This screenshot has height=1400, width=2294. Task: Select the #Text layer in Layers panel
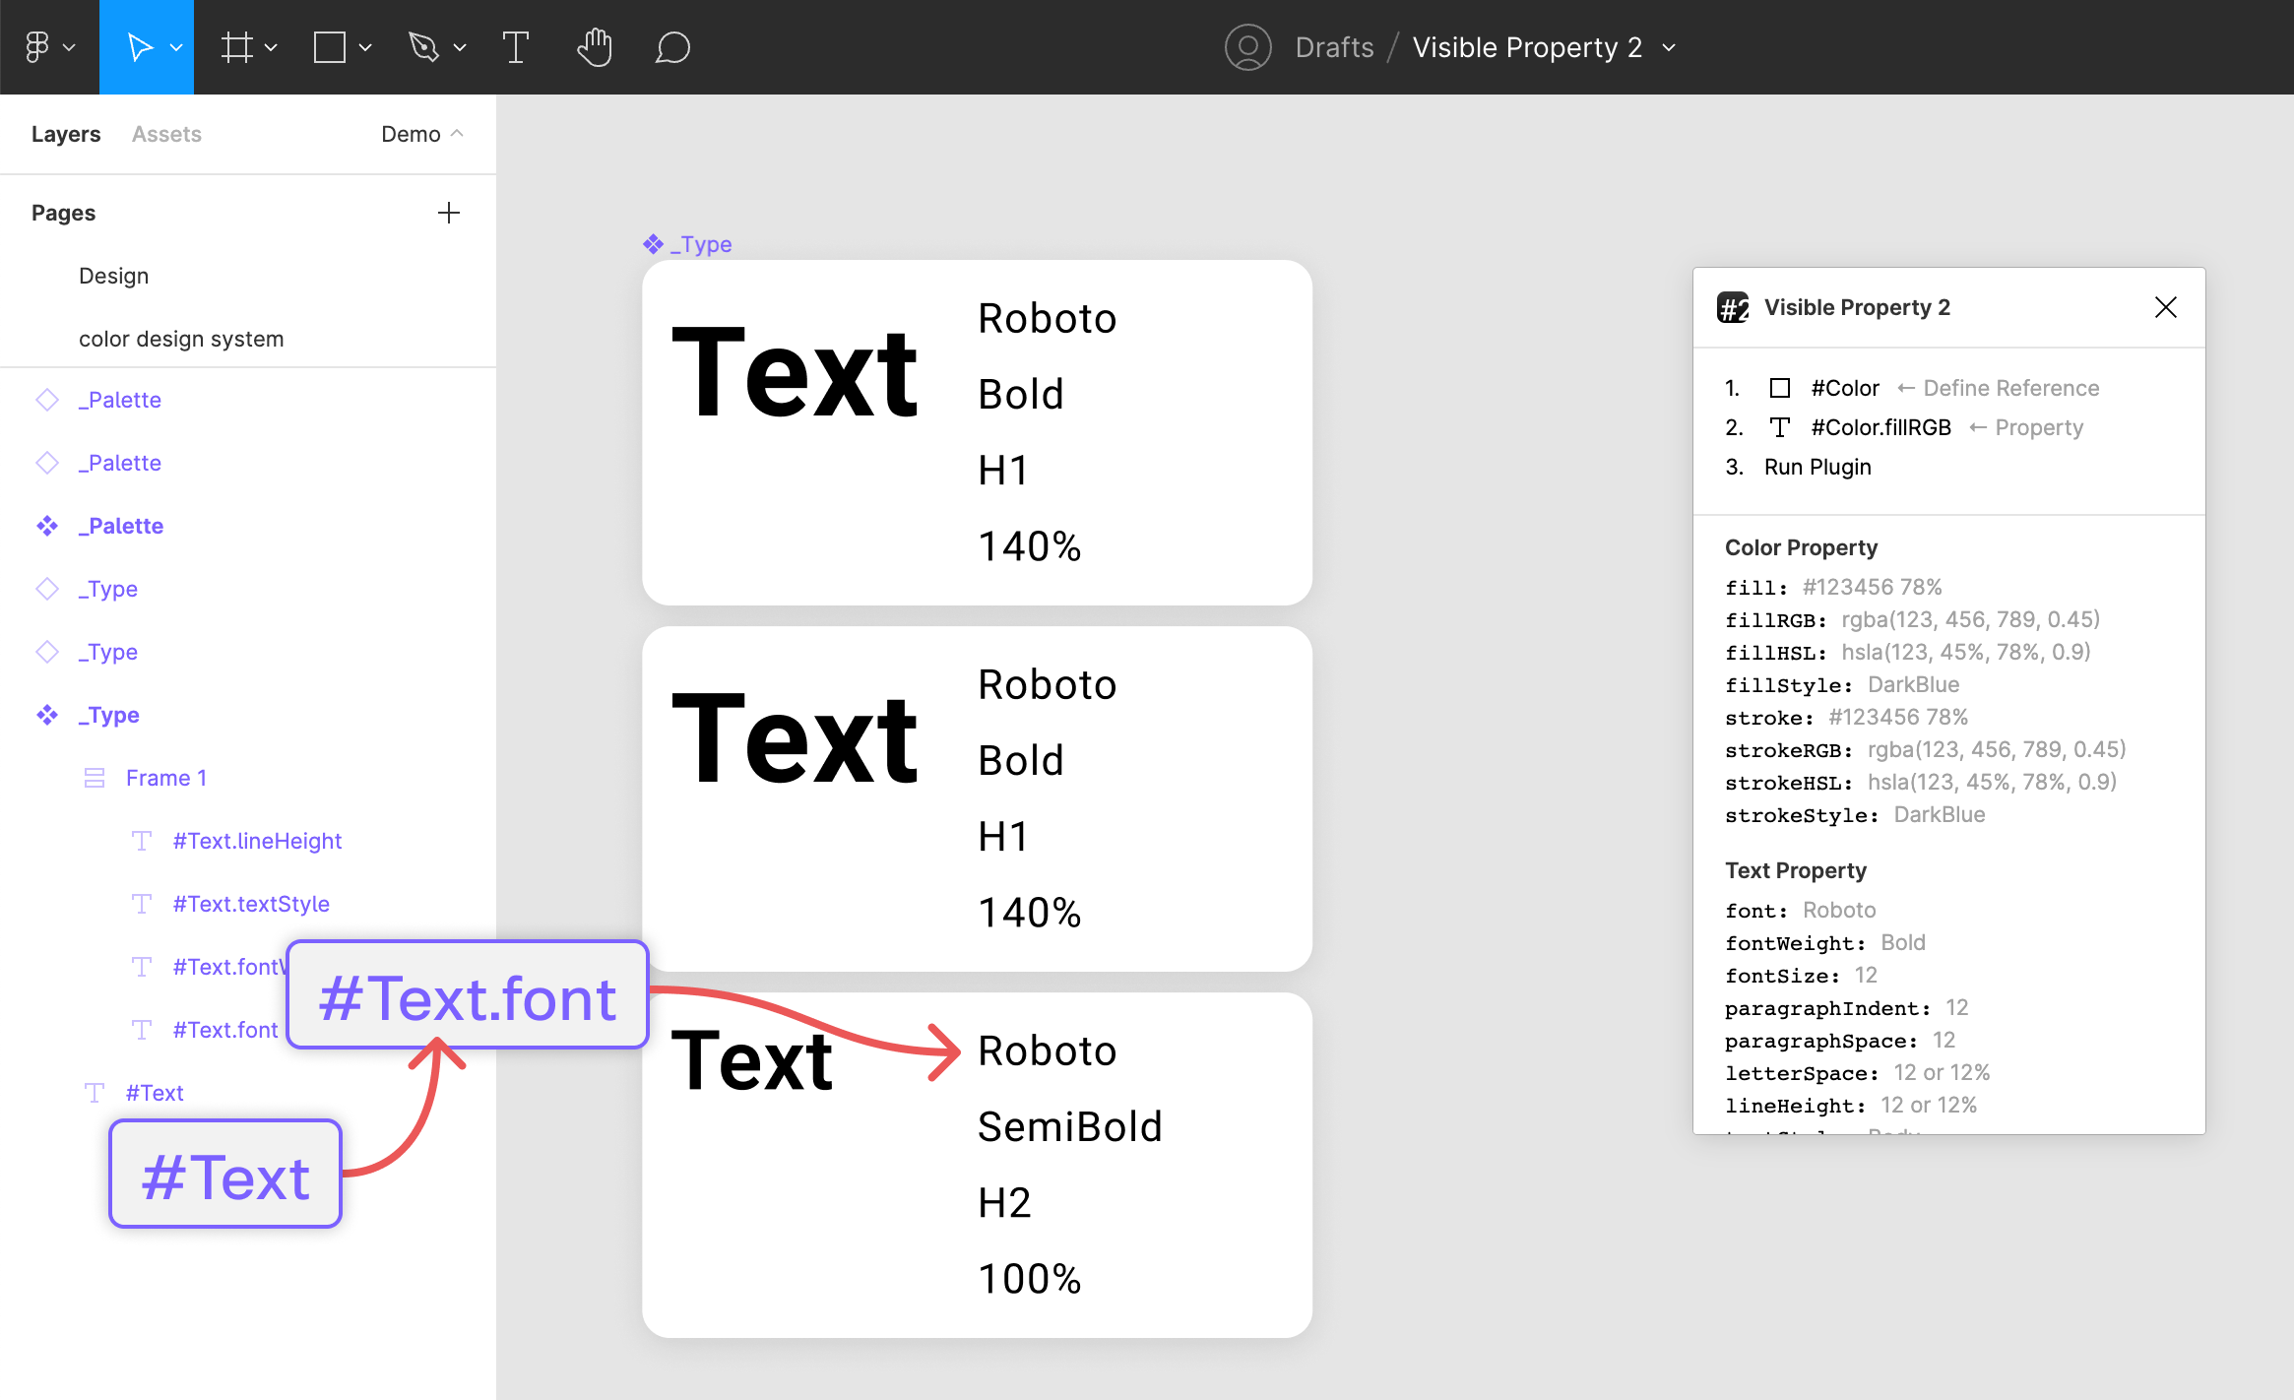155,1092
